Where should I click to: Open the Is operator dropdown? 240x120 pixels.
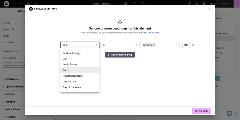coord(120,45)
